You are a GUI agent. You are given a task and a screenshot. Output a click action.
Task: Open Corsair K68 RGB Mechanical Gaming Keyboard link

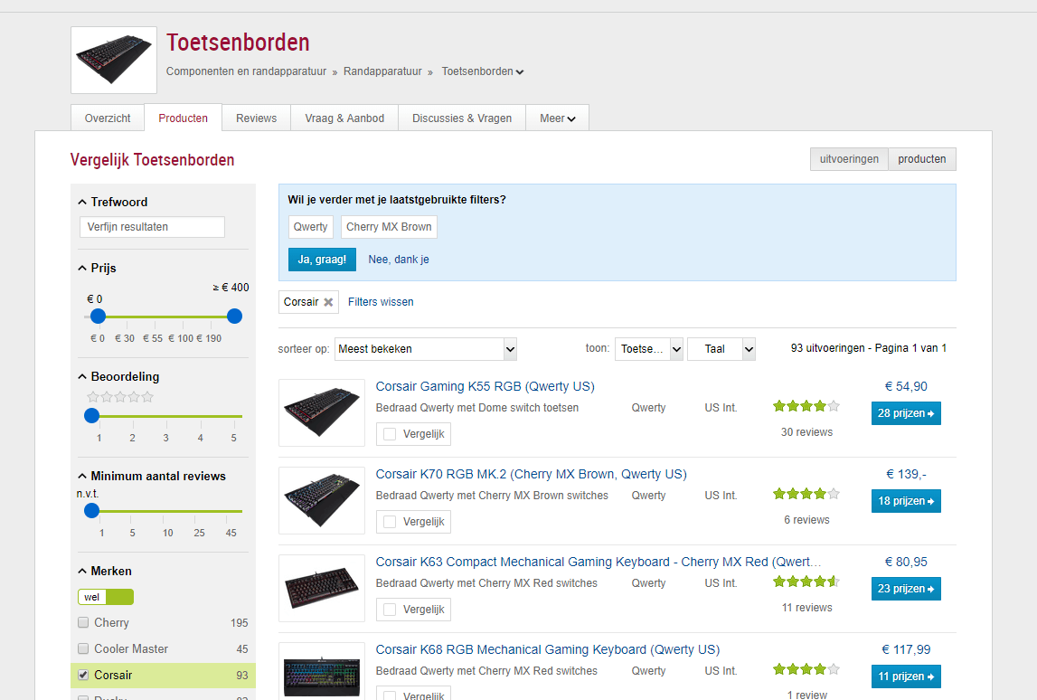click(548, 649)
